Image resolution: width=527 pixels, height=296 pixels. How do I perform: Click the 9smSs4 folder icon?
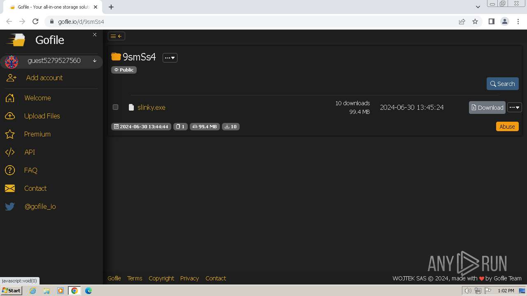116,57
